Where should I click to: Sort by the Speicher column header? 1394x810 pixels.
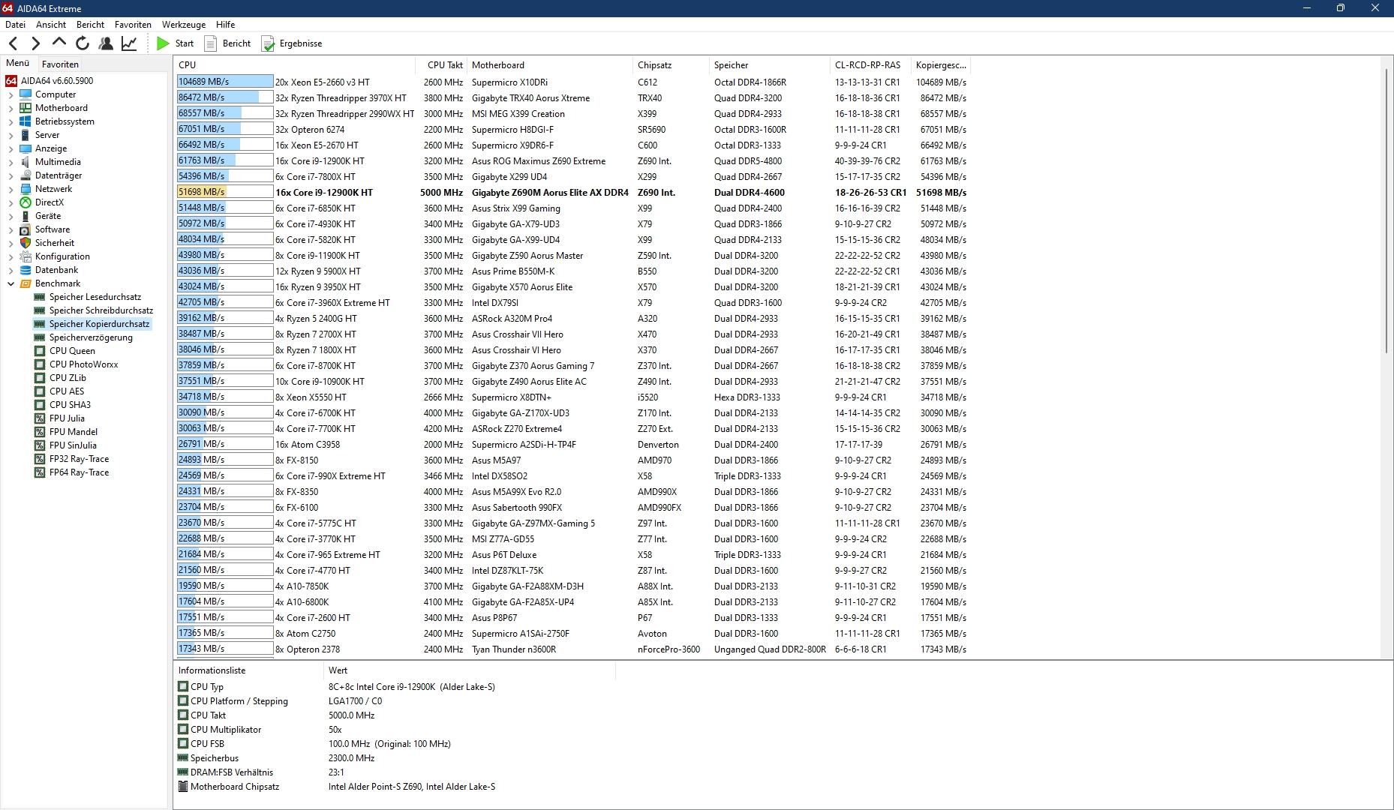(x=771, y=65)
